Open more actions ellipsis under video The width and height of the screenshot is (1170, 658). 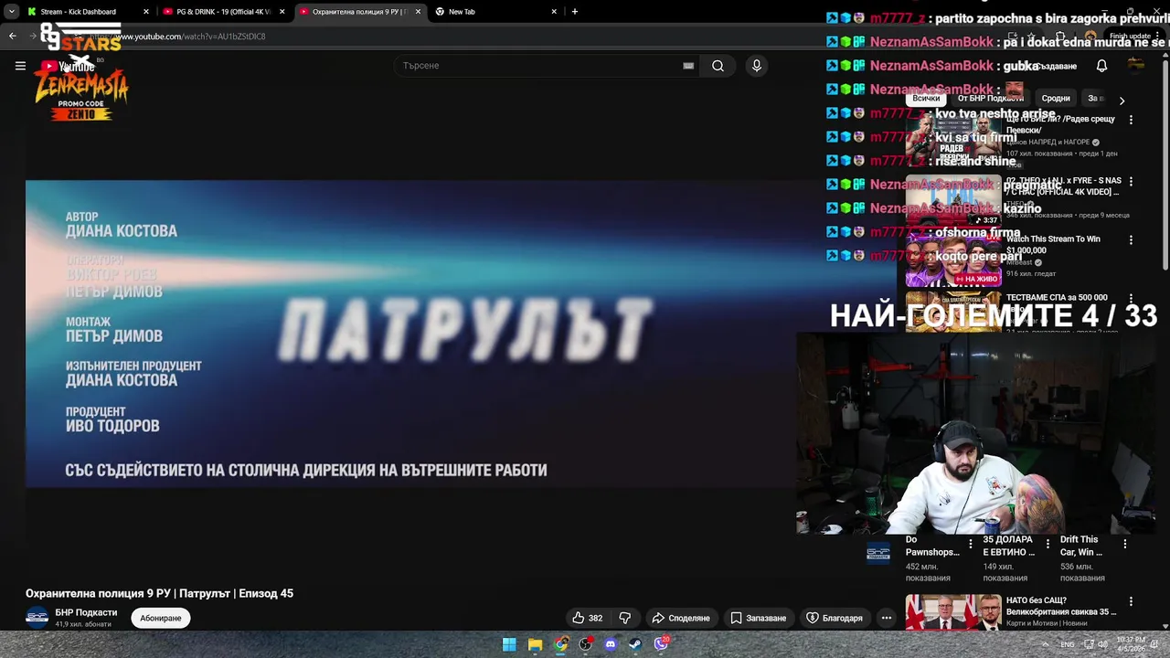(886, 618)
